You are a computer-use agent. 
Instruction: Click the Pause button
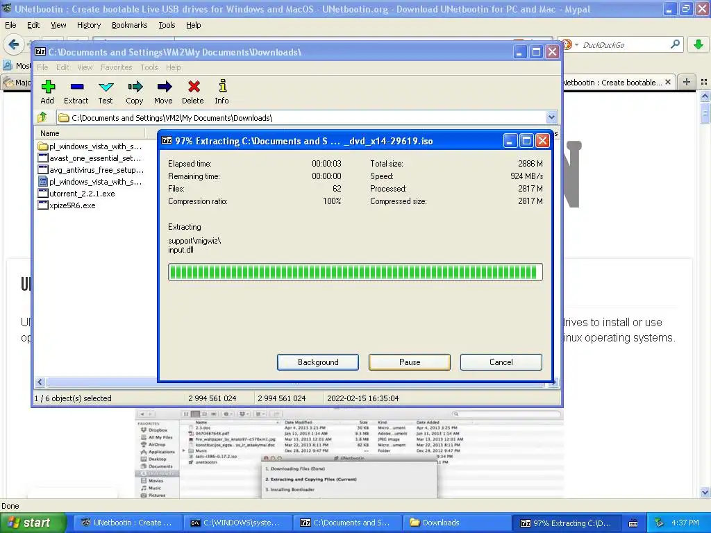point(410,362)
